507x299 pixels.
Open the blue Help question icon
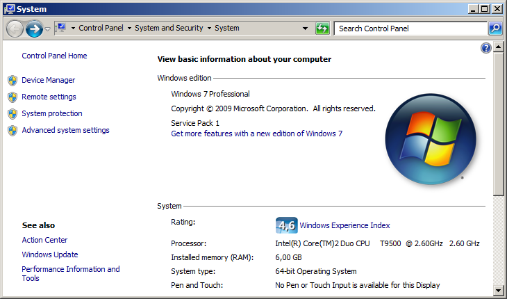[x=486, y=48]
